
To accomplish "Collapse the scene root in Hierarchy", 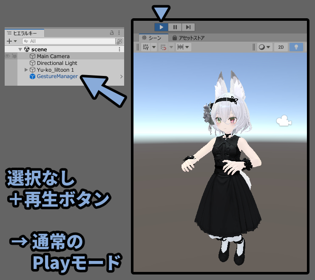I will [20, 49].
